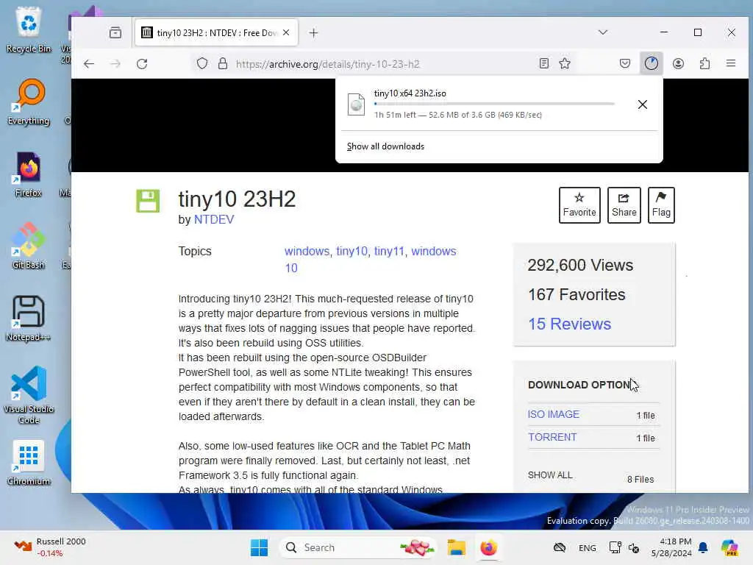753x565 pixels.
Task: Flag this archive item
Action: point(661,205)
